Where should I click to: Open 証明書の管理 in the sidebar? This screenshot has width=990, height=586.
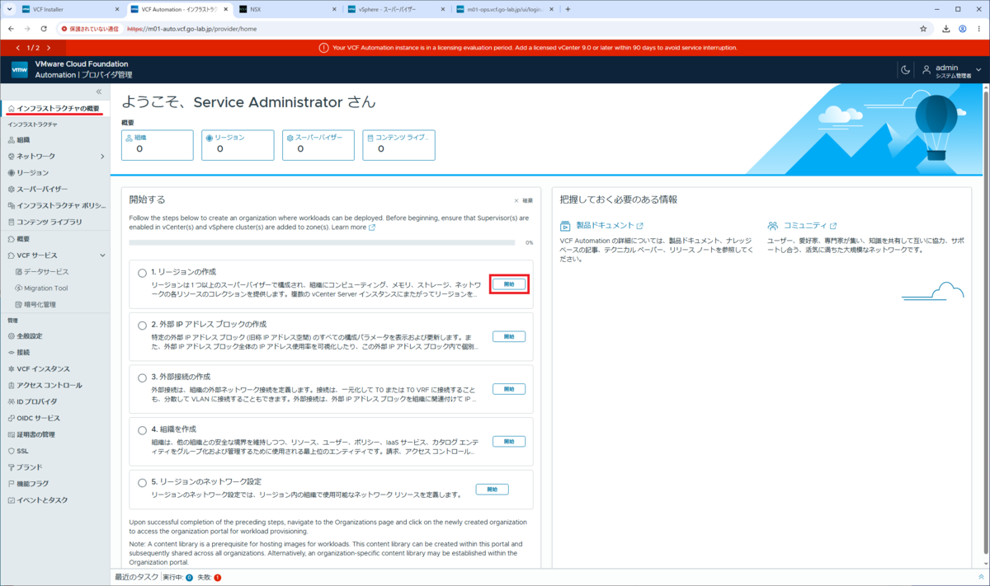point(31,434)
